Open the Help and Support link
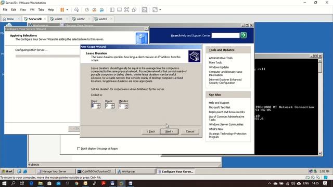 point(219,103)
